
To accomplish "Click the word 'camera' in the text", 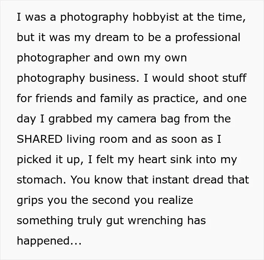I will [137, 119].
